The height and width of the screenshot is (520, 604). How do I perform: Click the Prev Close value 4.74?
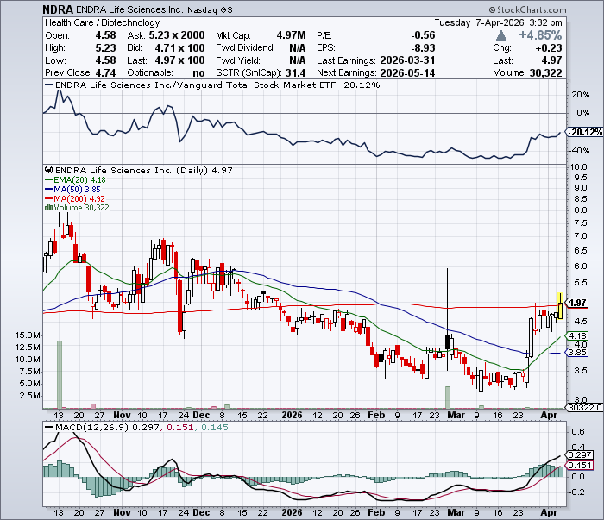pos(105,72)
